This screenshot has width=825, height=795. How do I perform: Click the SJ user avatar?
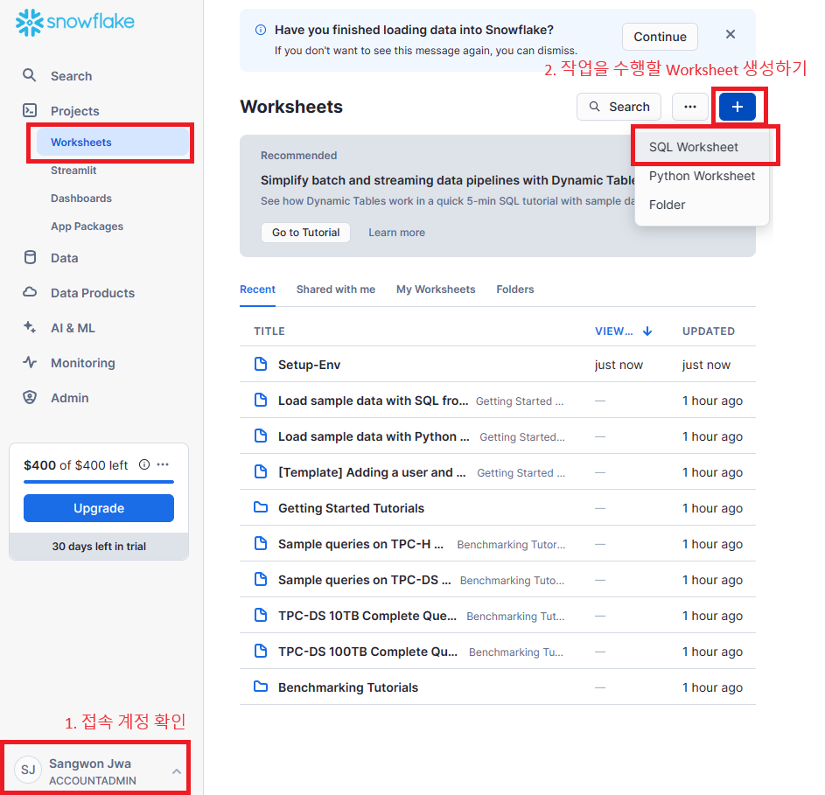click(28, 770)
